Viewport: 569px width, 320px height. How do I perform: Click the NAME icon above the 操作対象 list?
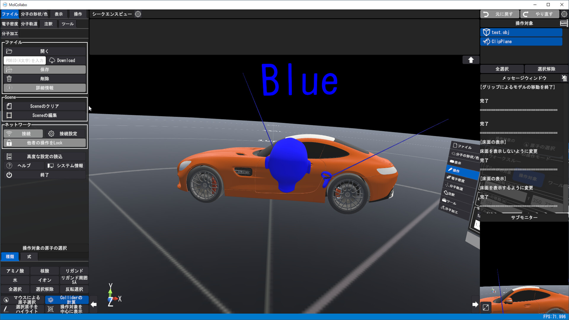coord(564,23)
